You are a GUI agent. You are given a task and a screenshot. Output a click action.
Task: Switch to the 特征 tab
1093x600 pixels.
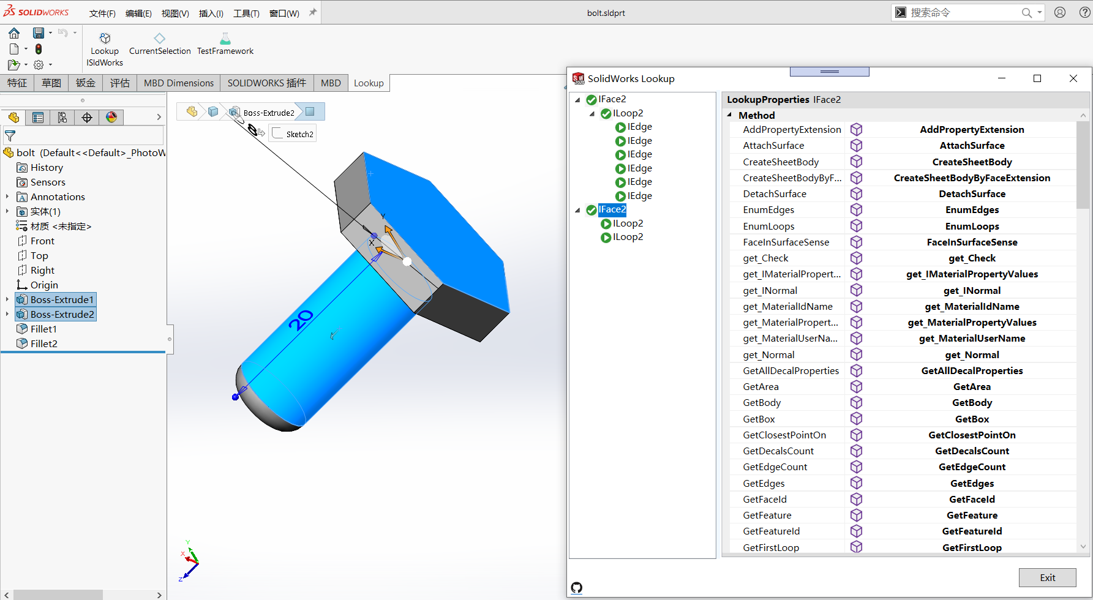click(17, 83)
